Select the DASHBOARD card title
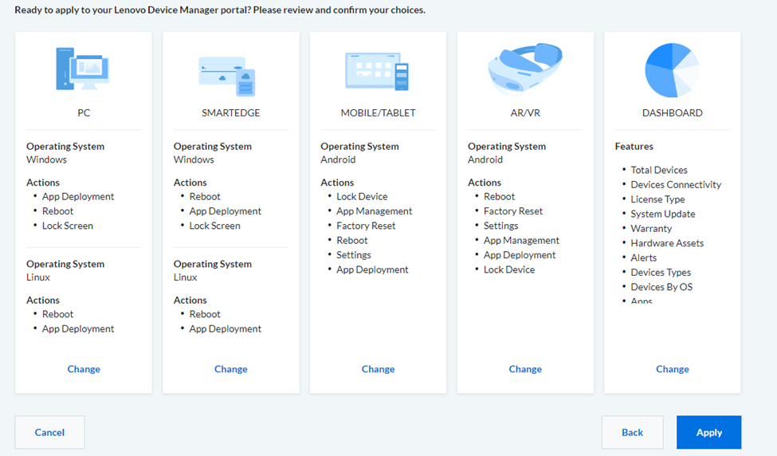777x456 pixels. [673, 113]
